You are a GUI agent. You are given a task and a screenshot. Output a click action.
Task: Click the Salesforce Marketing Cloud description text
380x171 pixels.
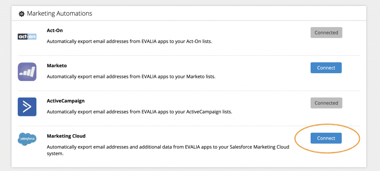coord(168,150)
